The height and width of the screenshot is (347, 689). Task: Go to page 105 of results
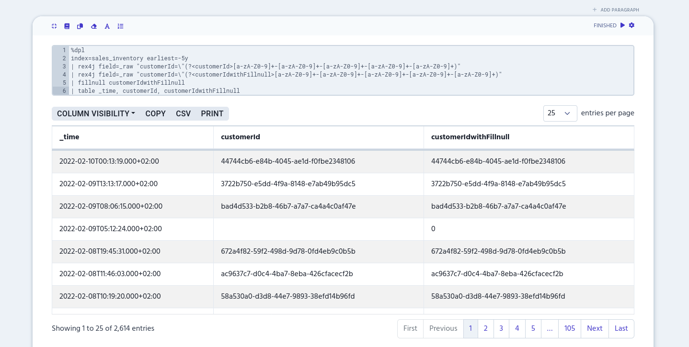tap(569, 329)
